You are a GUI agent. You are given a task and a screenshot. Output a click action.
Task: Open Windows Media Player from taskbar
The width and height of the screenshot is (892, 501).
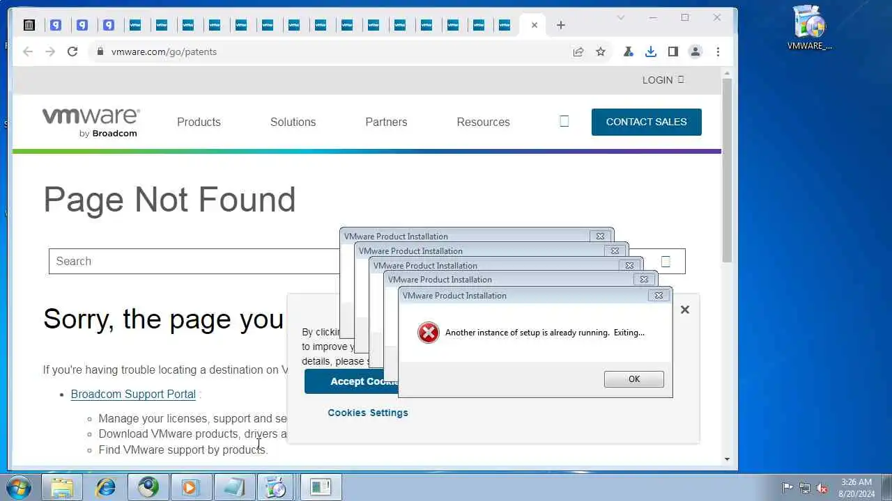click(191, 487)
